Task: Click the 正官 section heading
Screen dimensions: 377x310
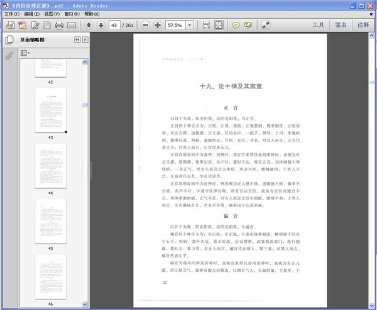Action: [x=231, y=108]
